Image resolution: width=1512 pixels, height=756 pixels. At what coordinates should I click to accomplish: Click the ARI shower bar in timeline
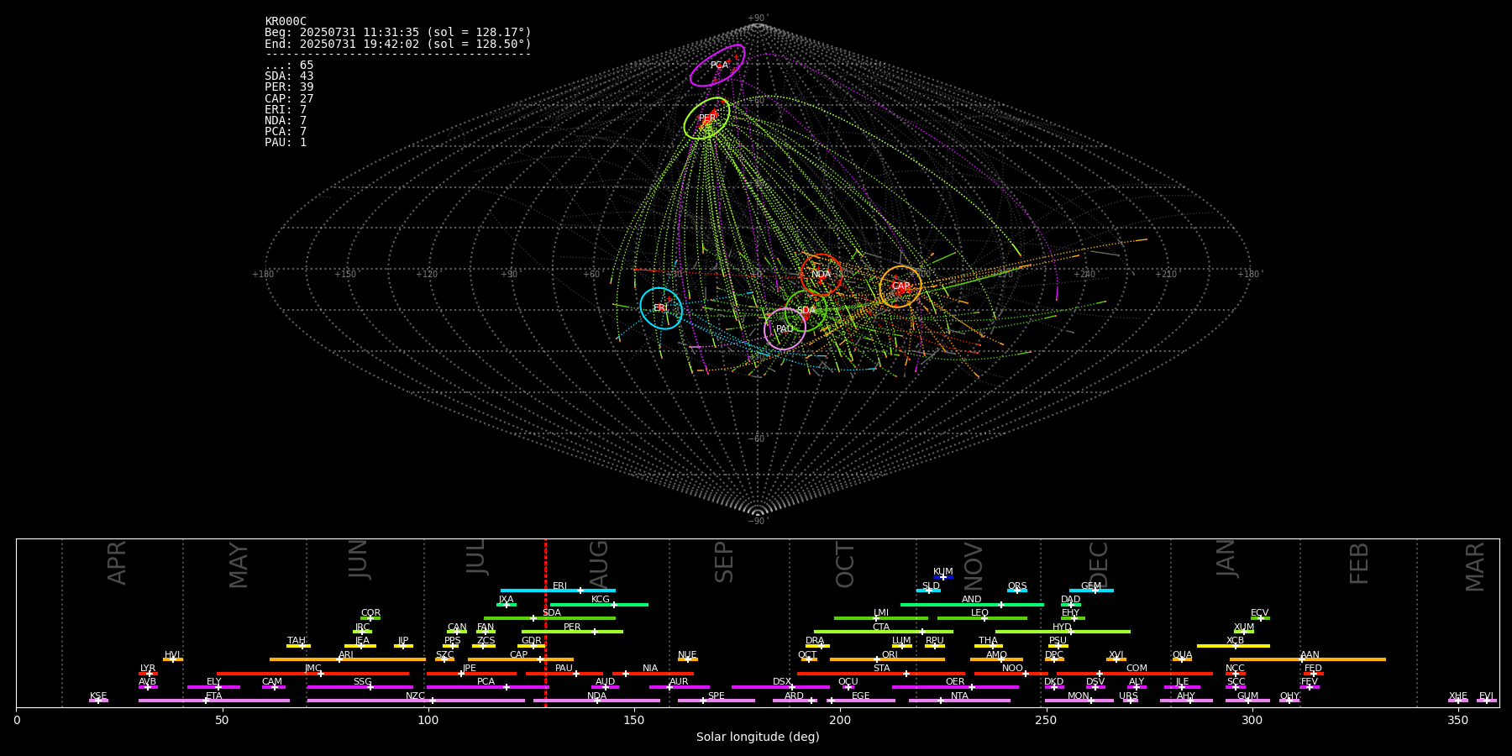tap(348, 659)
